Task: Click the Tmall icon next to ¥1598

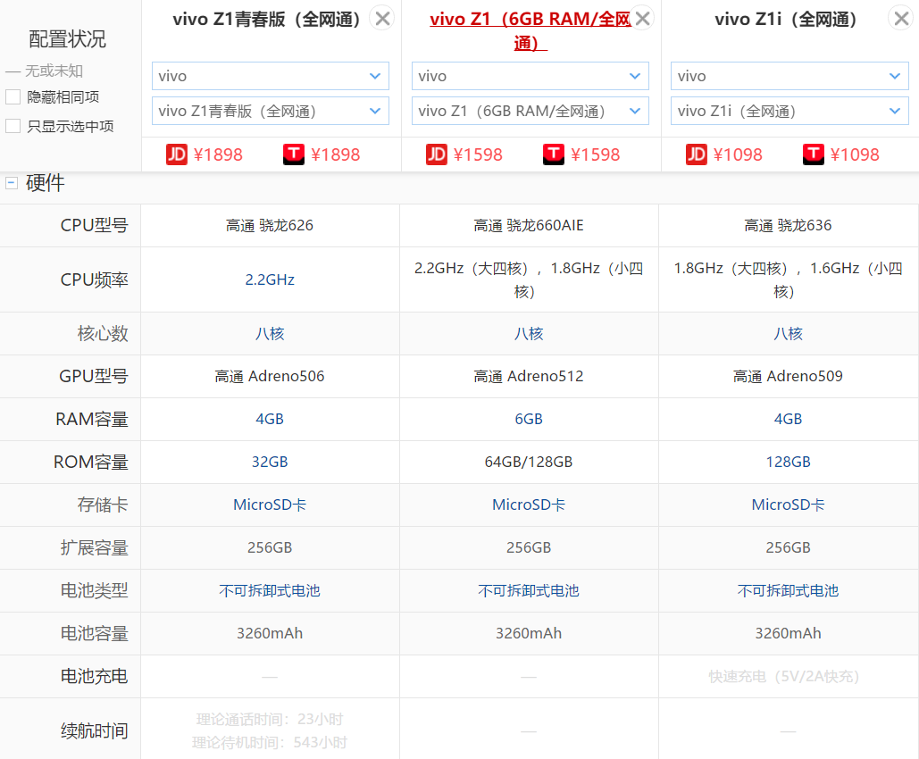Action: tap(554, 154)
